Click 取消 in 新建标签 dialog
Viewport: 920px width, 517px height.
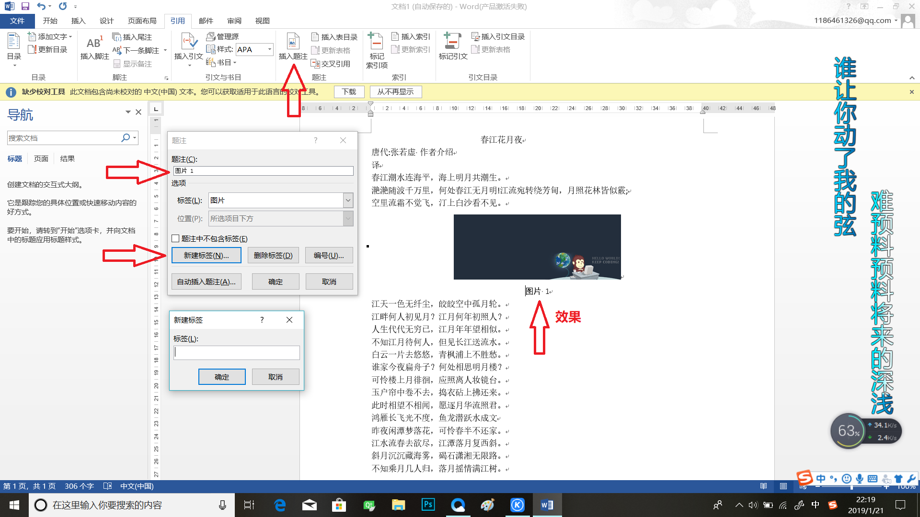(x=276, y=377)
